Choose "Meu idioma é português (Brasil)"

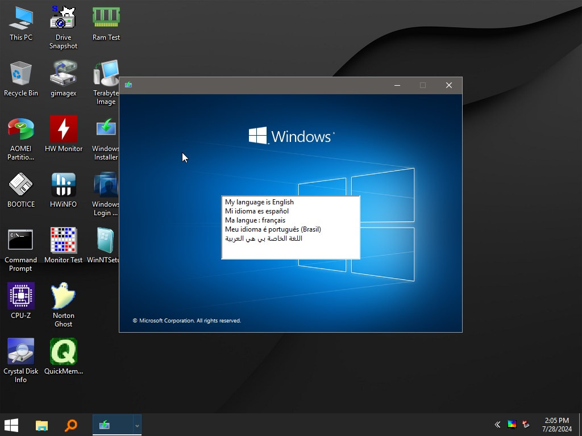click(290, 229)
